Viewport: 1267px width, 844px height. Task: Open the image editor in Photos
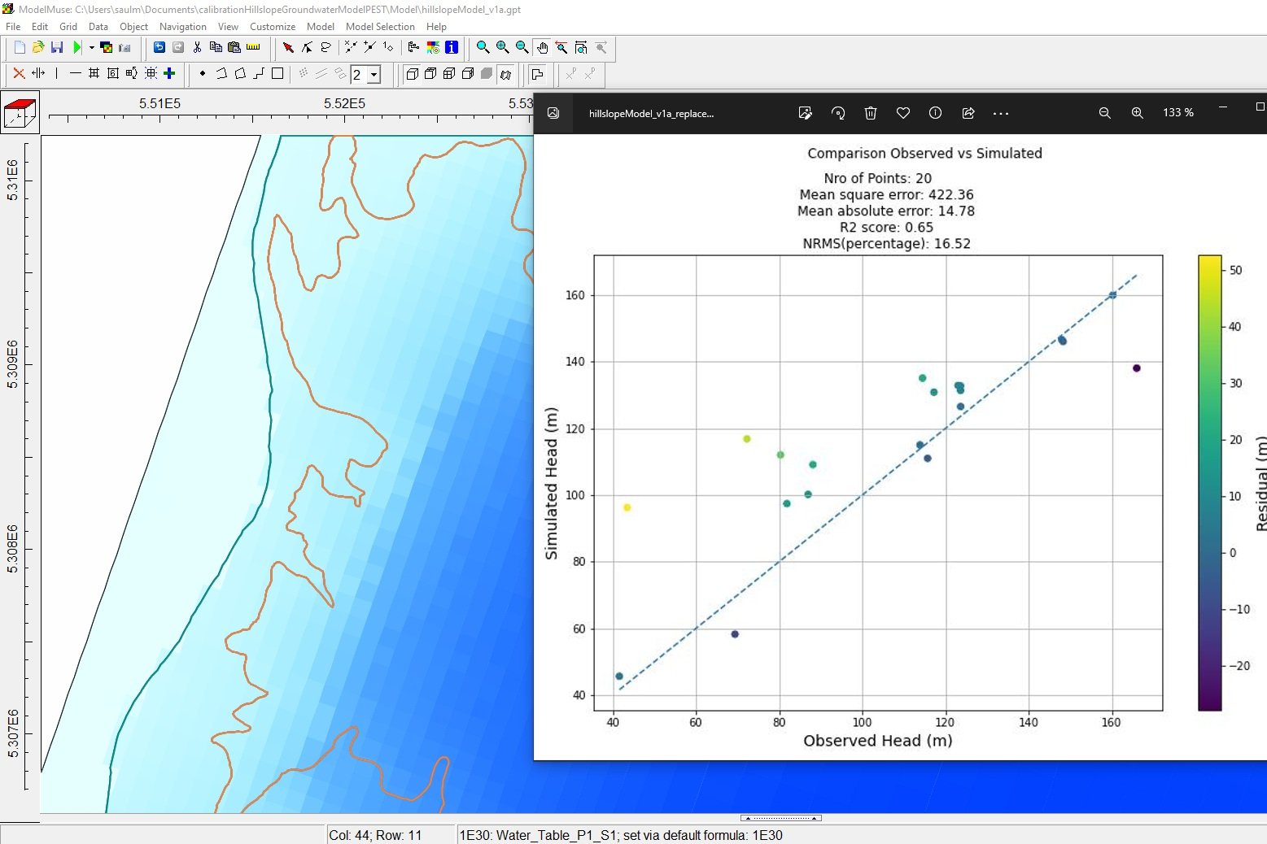click(x=805, y=113)
